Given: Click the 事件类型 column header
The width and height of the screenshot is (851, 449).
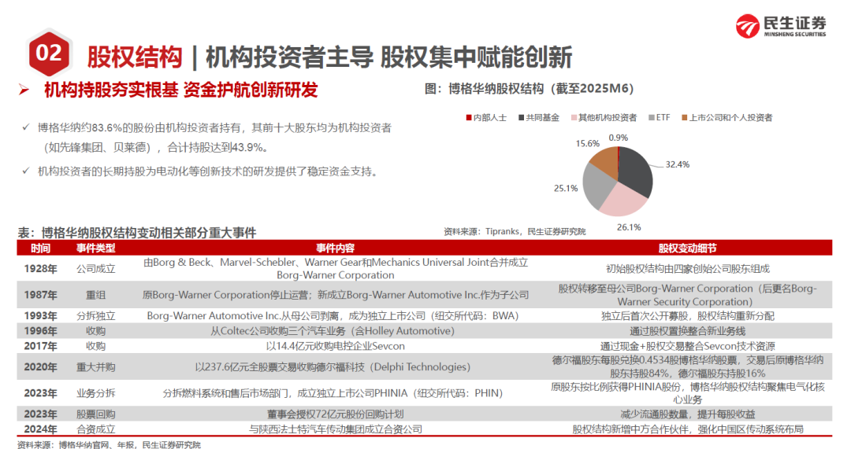Looking at the screenshot, I should coord(95,248).
